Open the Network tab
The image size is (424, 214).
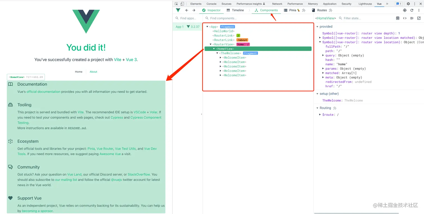click(x=277, y=4)
